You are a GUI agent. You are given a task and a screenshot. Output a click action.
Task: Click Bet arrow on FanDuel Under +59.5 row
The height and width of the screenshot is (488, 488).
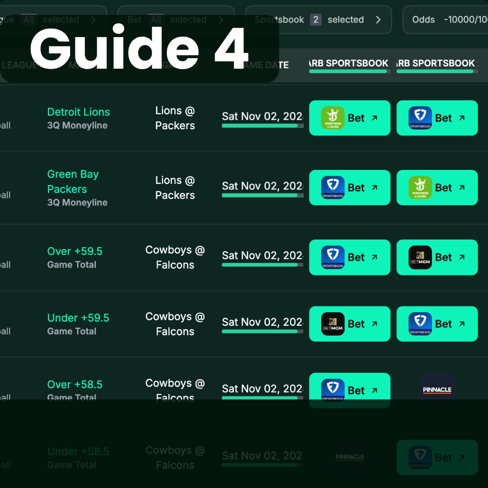462,324
